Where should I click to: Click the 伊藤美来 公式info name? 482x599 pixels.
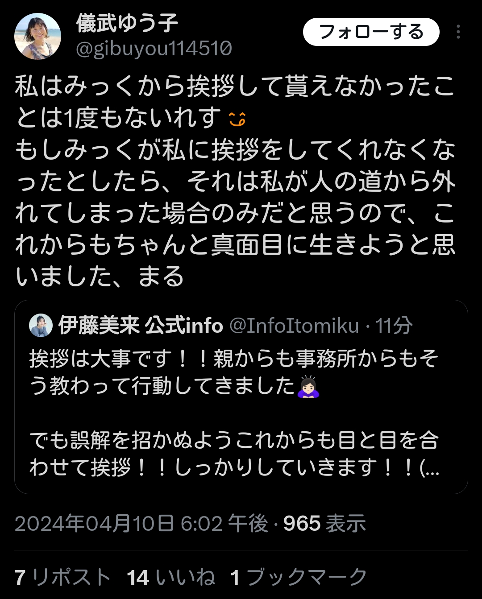coord(141,326)
